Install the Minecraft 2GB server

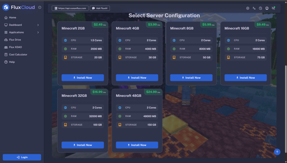coord(83,78)
